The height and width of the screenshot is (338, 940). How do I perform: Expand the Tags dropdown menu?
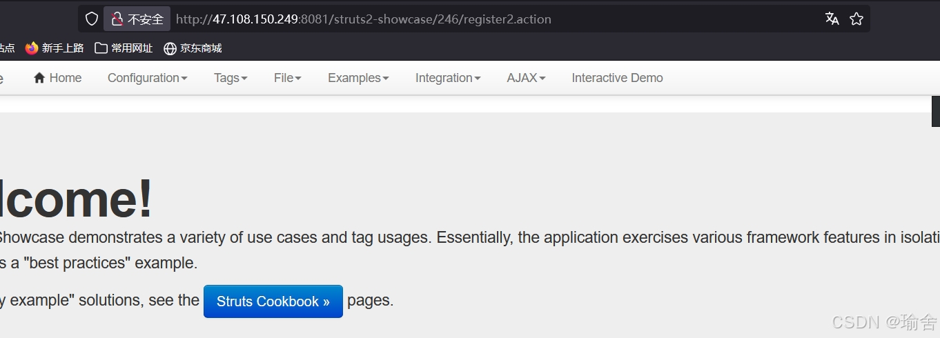(231, 78)
